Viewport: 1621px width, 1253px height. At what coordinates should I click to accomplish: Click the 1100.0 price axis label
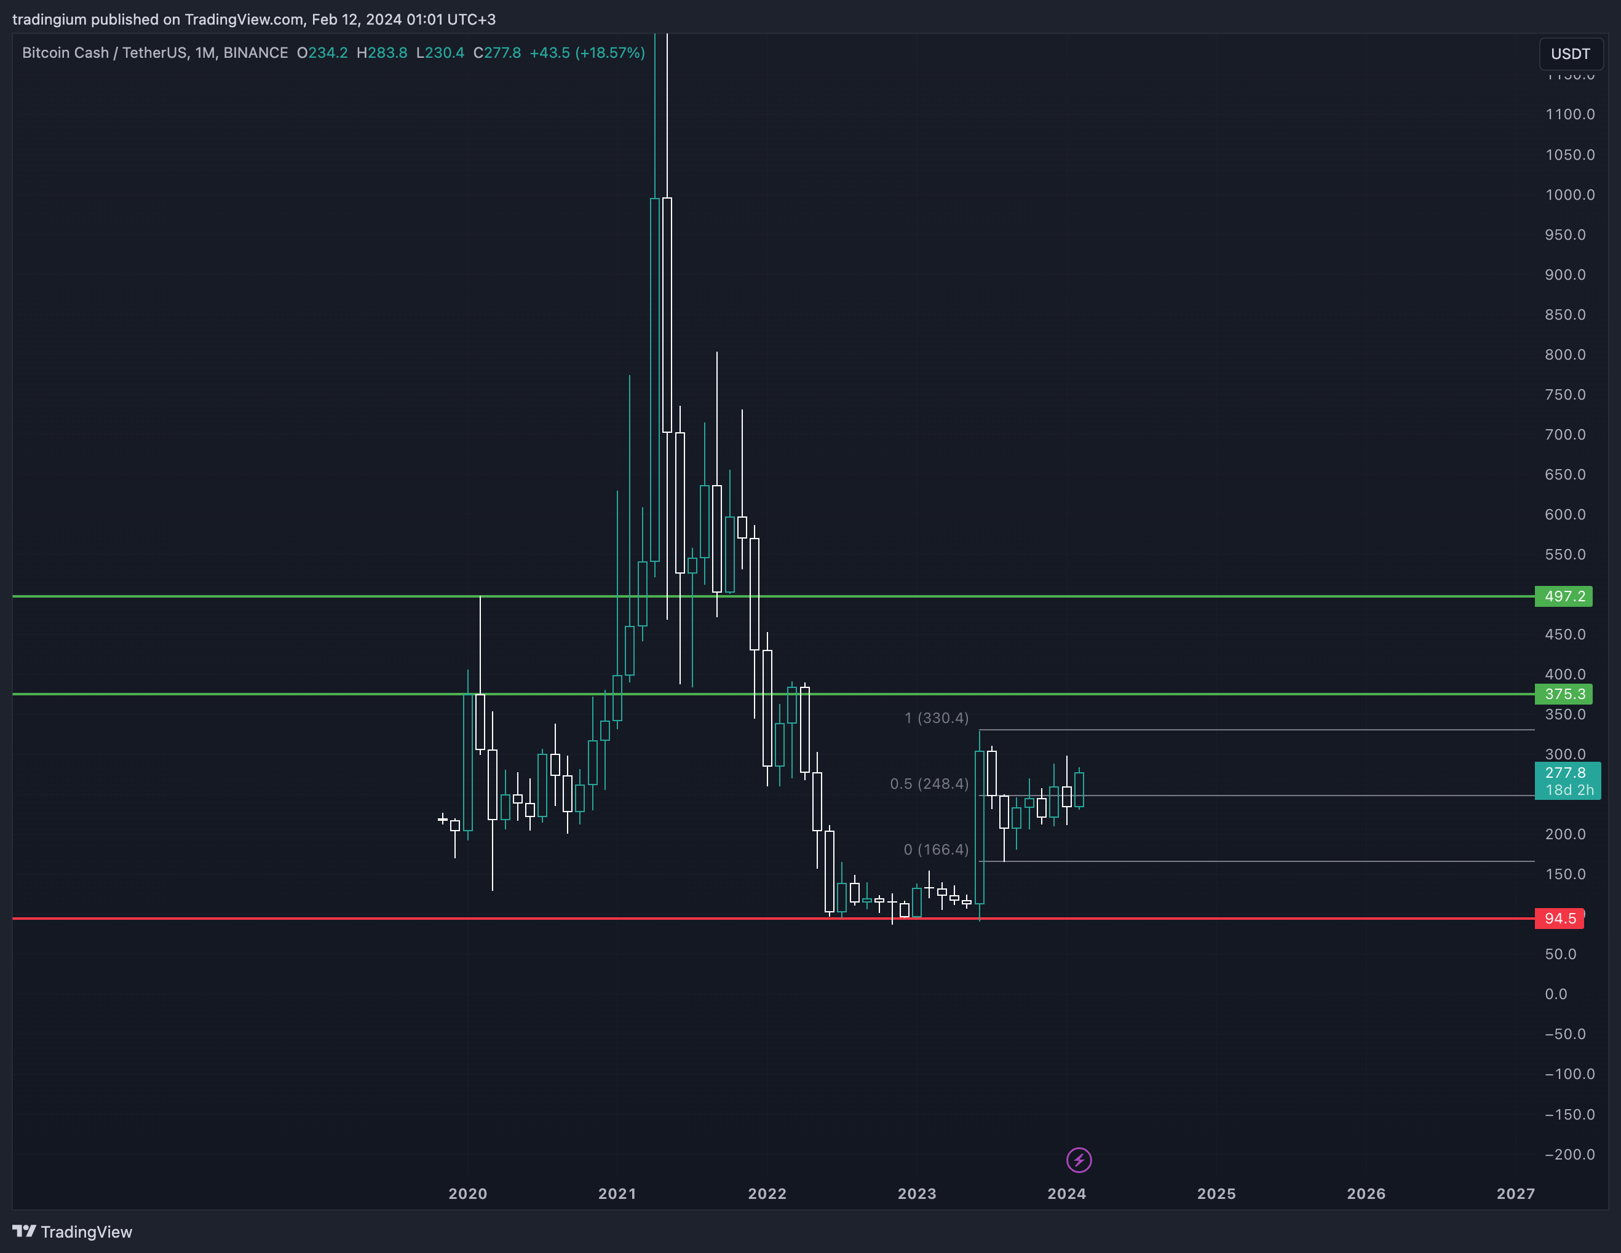click(1570, 114)
